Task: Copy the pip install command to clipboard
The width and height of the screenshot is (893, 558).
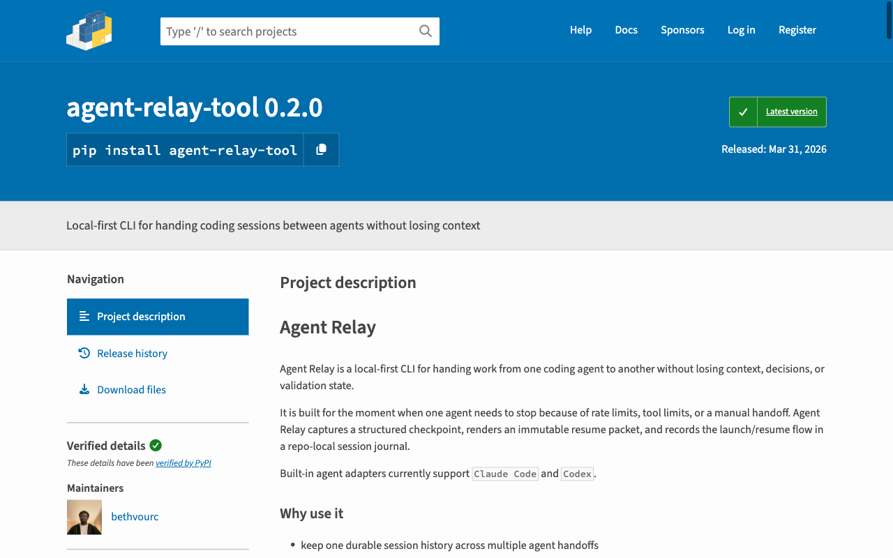Action: coord(321,150)
